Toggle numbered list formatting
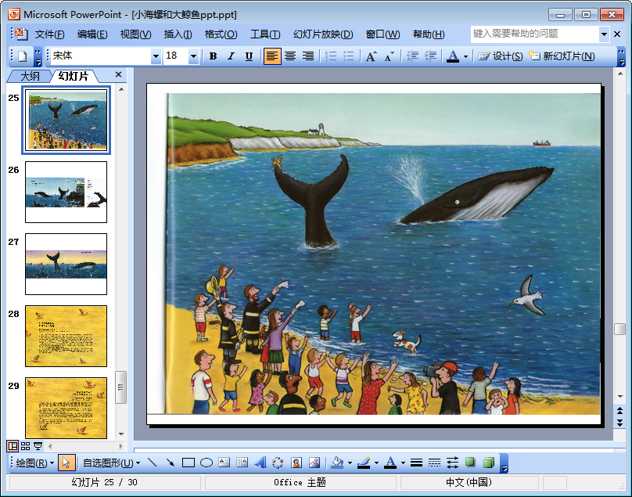This screenshot has height=497, width=632. click(x=331, y=56)
